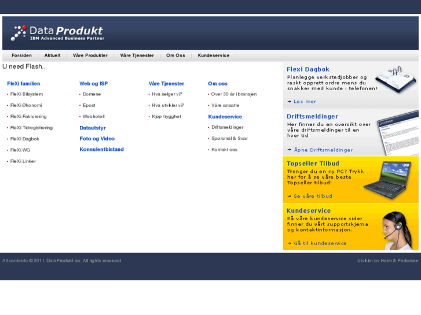Image resolution: width=421 pixels, height=315 pixels.
Task: View Hva selger vi? page
Action: 167,94
